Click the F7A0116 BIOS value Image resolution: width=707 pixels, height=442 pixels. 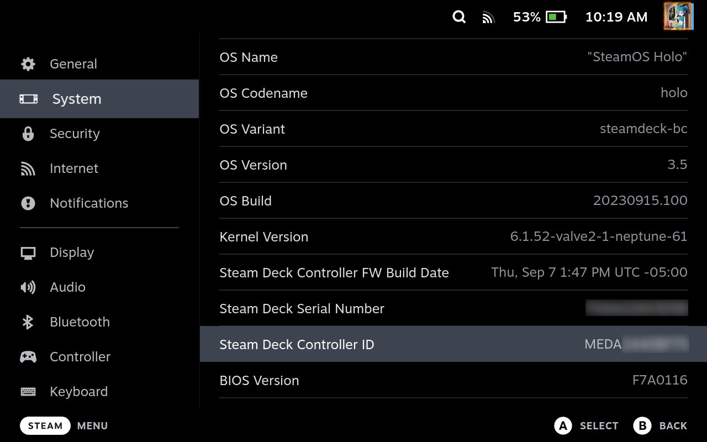[660, 380]
